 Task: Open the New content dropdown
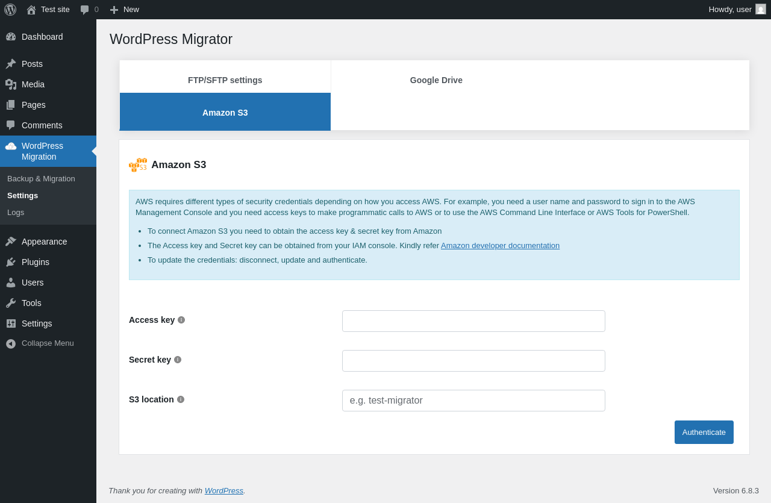point(125,10)
